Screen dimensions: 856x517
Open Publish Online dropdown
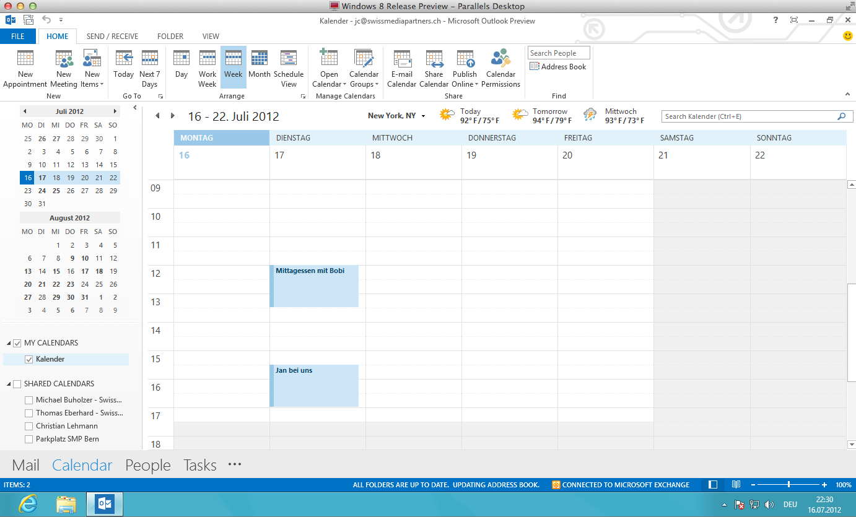(x=465, y=69)
